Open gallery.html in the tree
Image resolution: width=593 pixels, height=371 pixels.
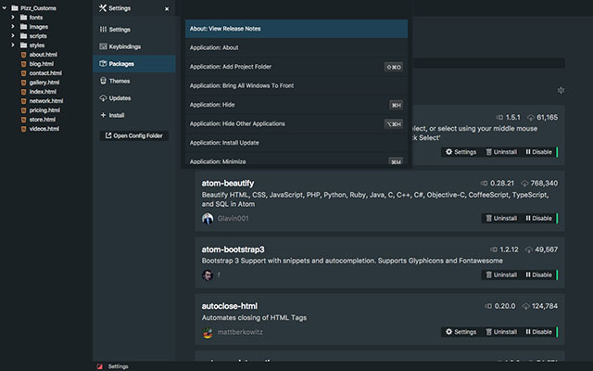pos(44,83)
